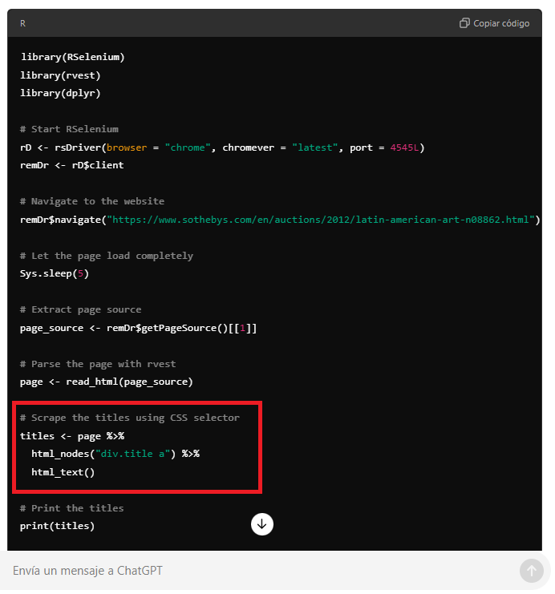Viewport: 555px width, 594px height.
Task: Click the "Copiar código" text label
Action: coord(501,23)
